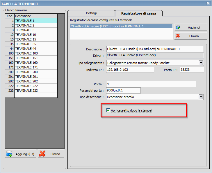Expand the Tipo descrizione dropdown arrow

tap(201, 97)
